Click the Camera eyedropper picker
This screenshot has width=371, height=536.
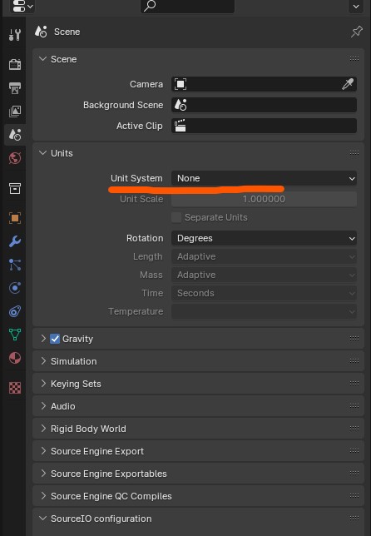[348, 84]
